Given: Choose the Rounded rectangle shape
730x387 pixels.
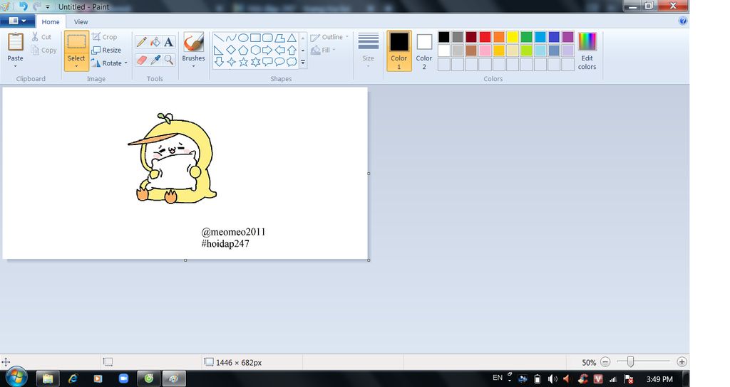Looking at the screenshot, I should pos(267,38).
